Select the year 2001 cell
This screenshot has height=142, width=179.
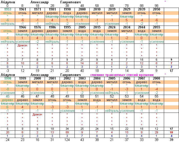[x=52, y=79]
